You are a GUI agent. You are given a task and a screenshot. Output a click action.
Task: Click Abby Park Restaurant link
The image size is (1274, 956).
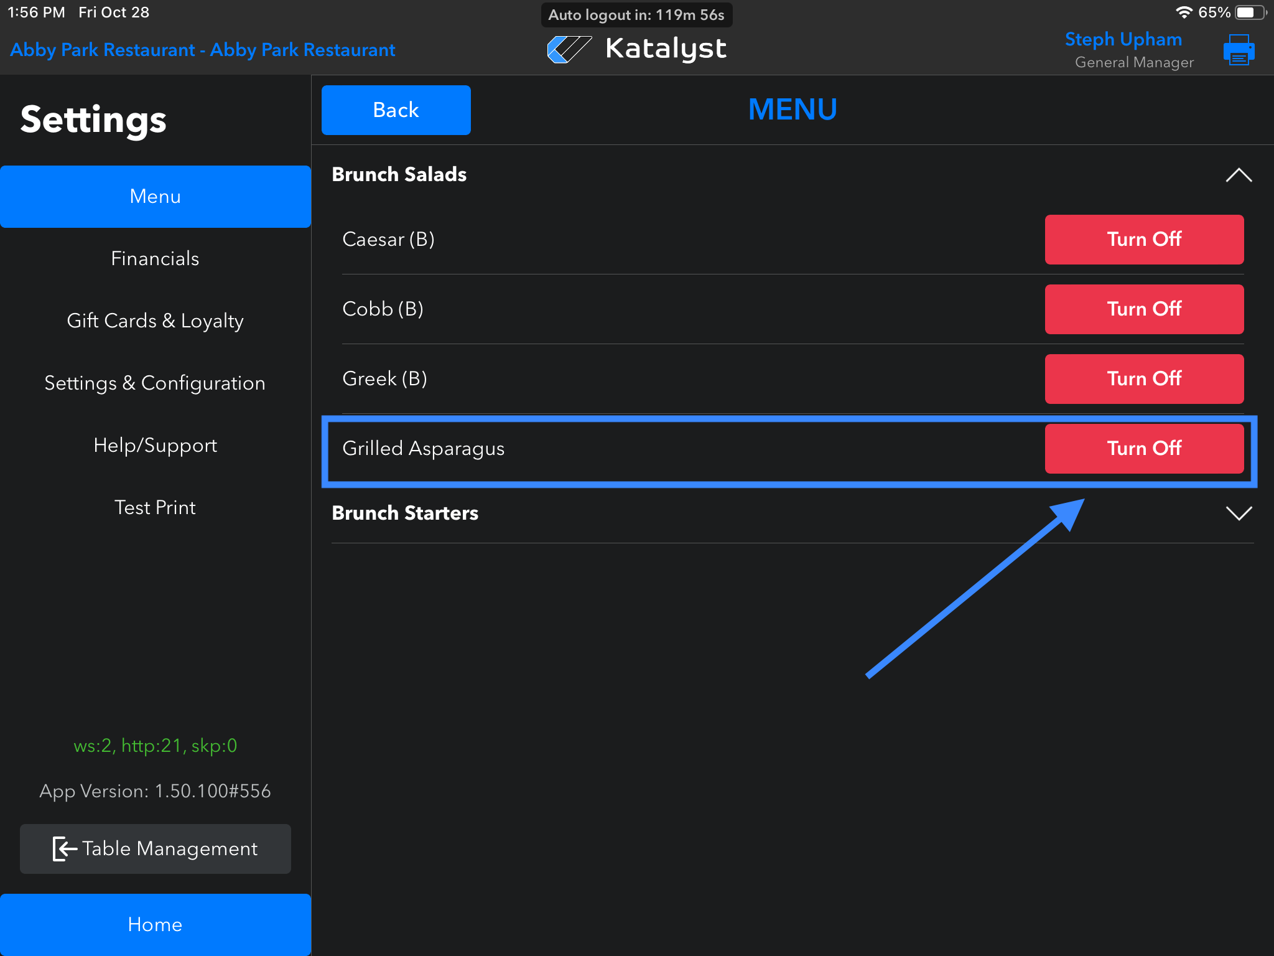tap(202, 50)
